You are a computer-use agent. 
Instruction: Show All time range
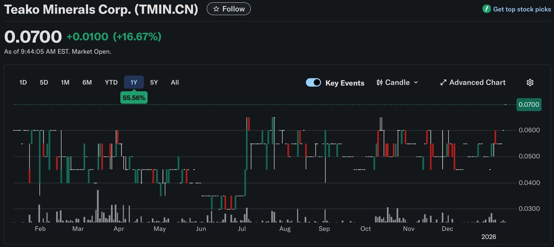coord(175,82)
